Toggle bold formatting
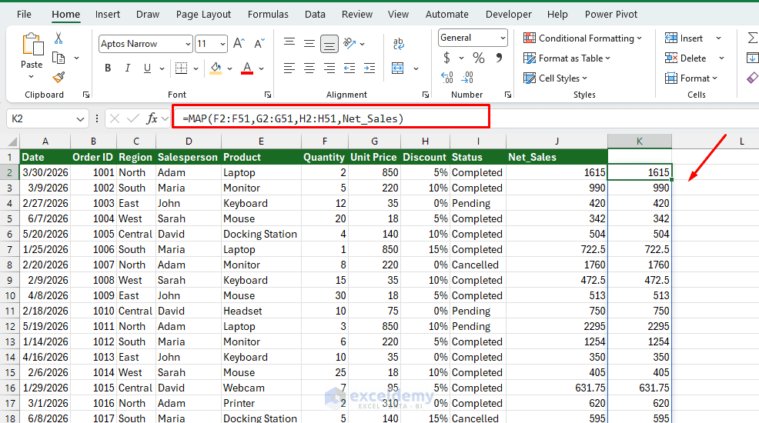759x423 pixels. pyautogui.click(x=108, y=68)
